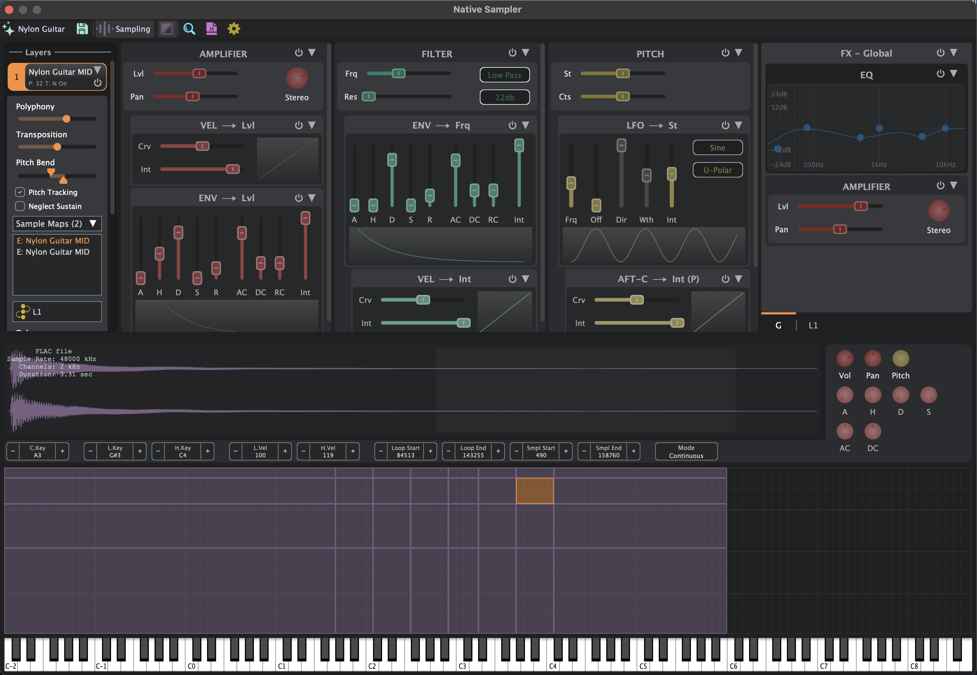Enable the Neglect Sustain checkbox
The width and height of the screenshot is (977, 675).
click(x=20, y=206)
